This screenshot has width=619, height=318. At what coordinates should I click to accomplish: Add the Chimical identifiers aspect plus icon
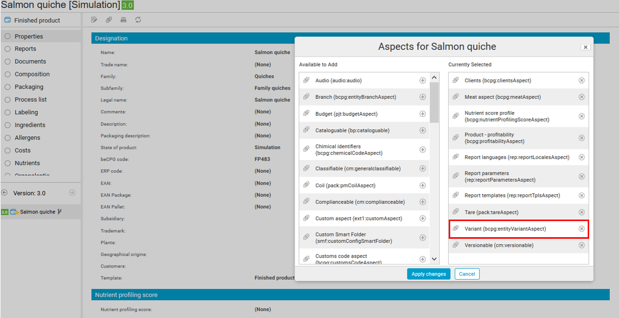tap(422, 150)
